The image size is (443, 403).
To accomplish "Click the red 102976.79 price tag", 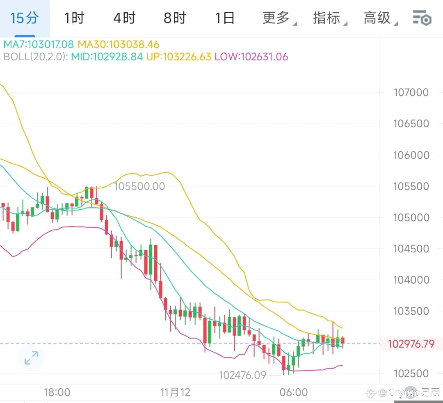I will click(411, 344).
